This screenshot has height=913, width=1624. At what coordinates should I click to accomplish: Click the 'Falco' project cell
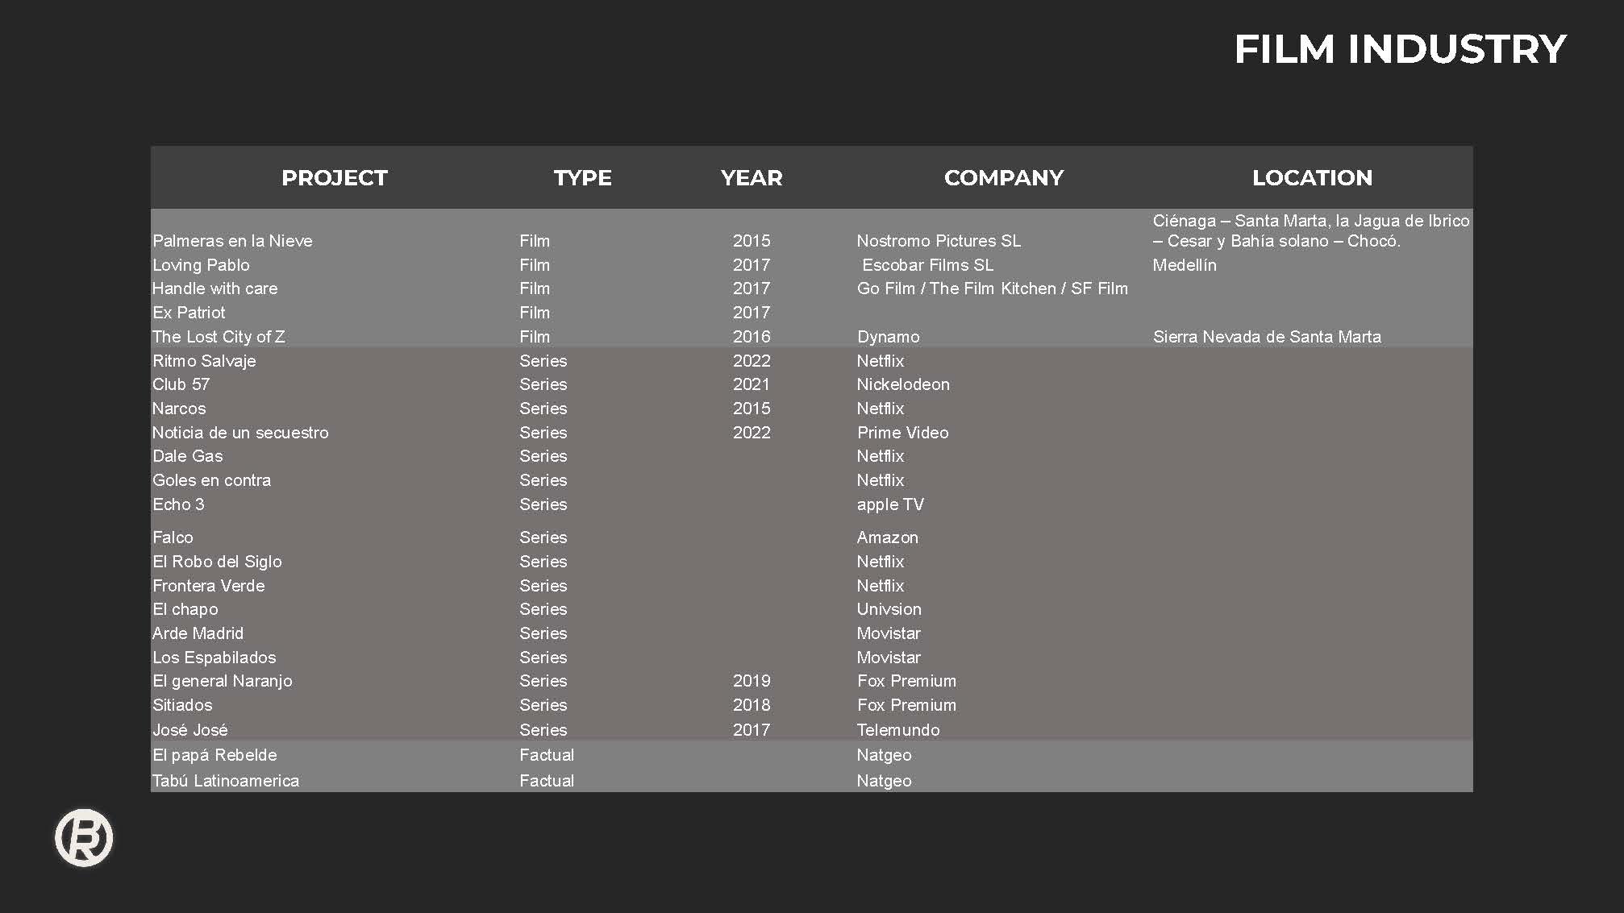click(x=173, y=537)
